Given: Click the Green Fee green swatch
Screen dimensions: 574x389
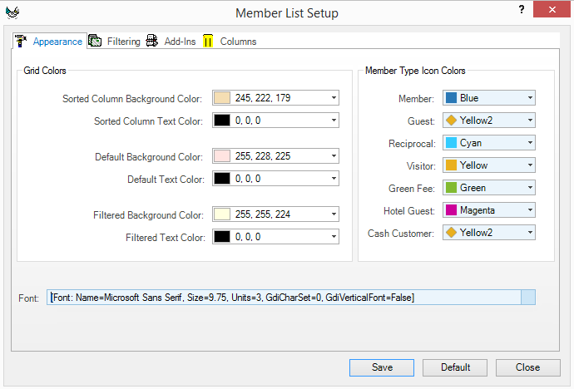Looking at the screenshot, I should tap(453, 188).
